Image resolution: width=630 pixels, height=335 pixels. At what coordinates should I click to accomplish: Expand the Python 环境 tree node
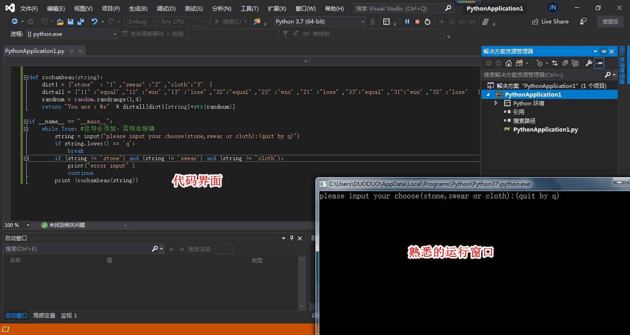click(x=496, y=104)
